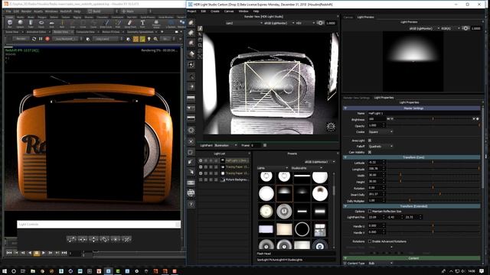Click the starburst light icon in HDR toolbar
The image size is (490, 275).
tap(191, 65)
